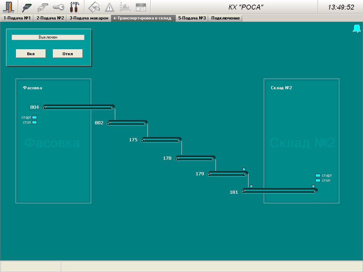Go to the Подключение tab
Image resolution: width=363 pixels, height=272 pixels.
[x=225, y=18]
